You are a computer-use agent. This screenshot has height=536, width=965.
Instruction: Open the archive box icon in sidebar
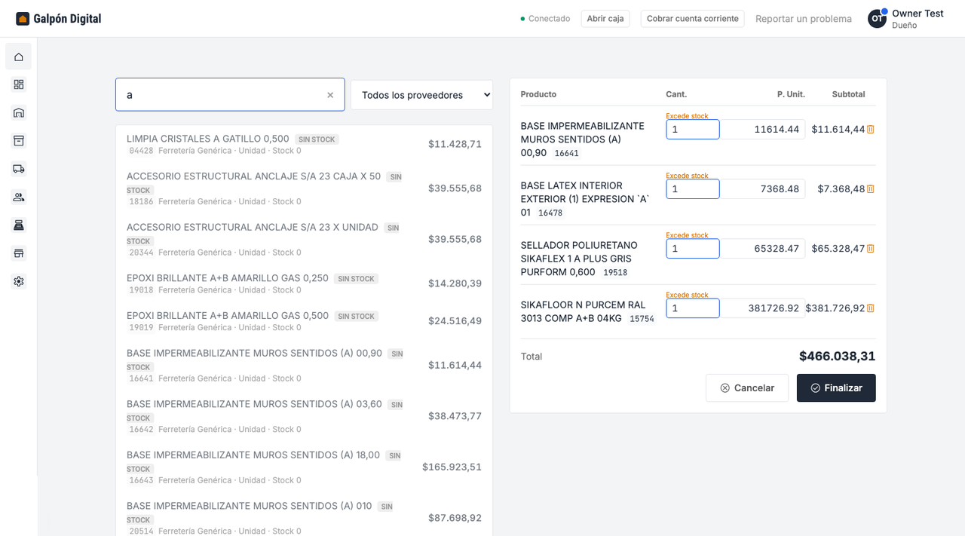(19, 141)
